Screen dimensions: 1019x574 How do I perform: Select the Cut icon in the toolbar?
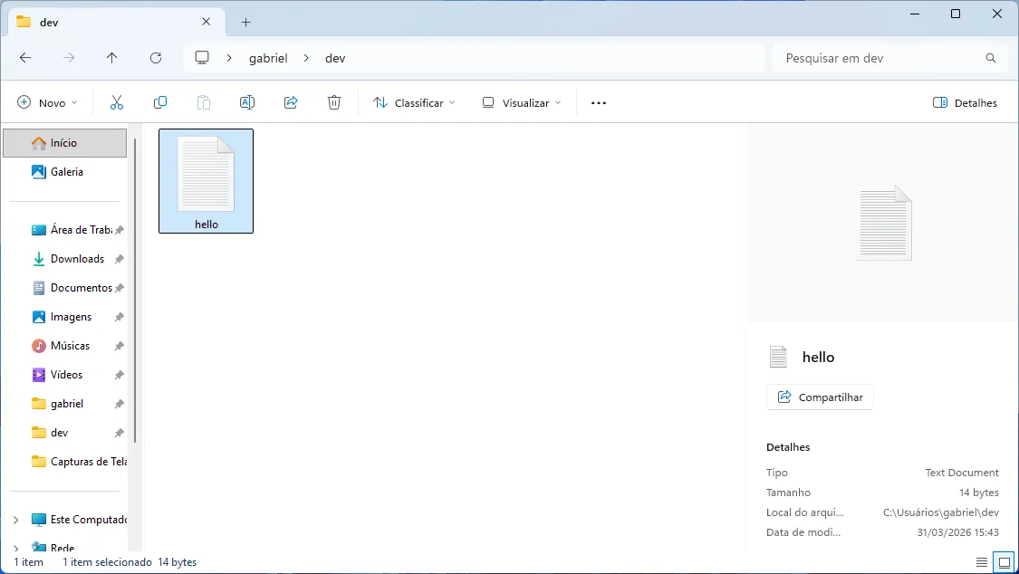pos(116,102)
